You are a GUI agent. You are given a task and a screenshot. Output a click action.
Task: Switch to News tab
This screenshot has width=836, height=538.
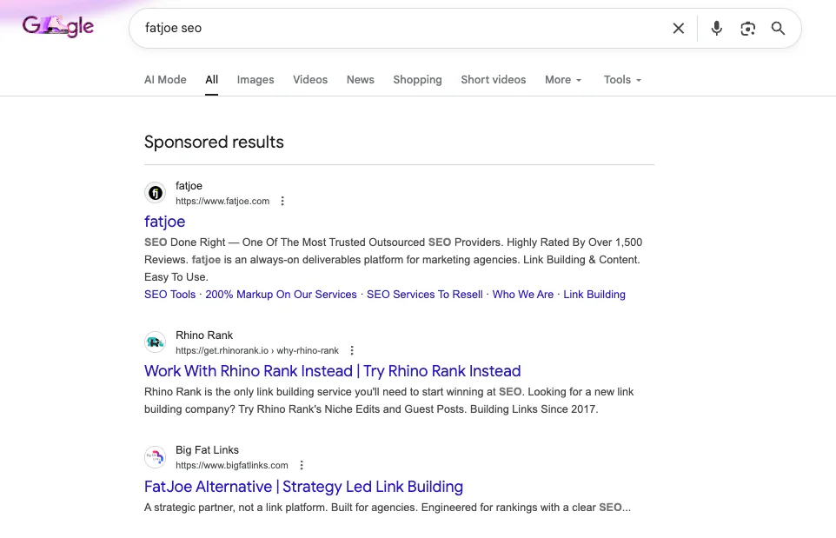tap(361, 79)
